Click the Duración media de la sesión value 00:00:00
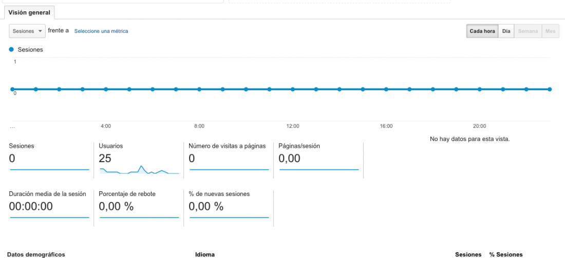 point(31,207)
